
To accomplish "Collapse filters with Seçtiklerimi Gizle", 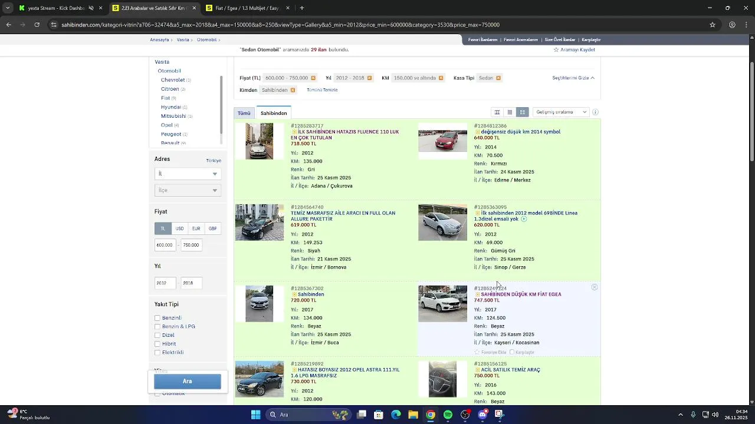I will 573,78.
